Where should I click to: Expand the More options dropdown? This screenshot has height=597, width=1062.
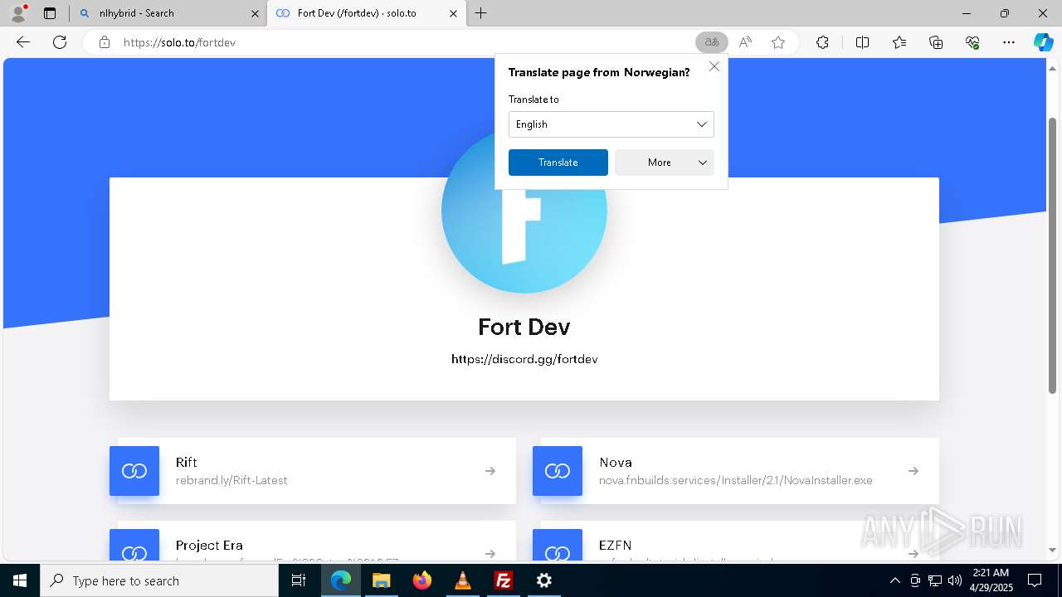[665, 163]
